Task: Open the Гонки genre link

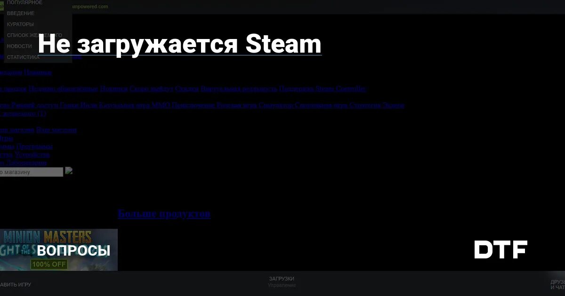Action: pyautogui.click(x=69, y=106)
